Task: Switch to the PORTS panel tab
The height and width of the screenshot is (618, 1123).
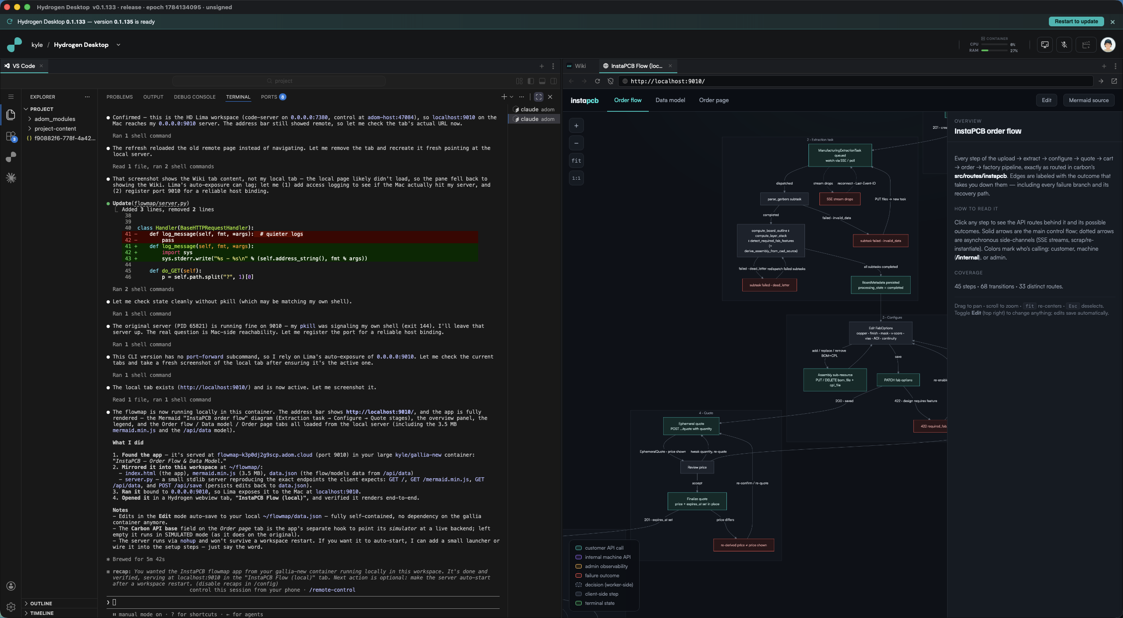Action: click(273, 97)
